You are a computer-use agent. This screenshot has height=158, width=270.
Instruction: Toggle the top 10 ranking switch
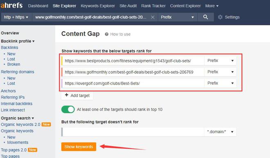(x=68, y=109)
